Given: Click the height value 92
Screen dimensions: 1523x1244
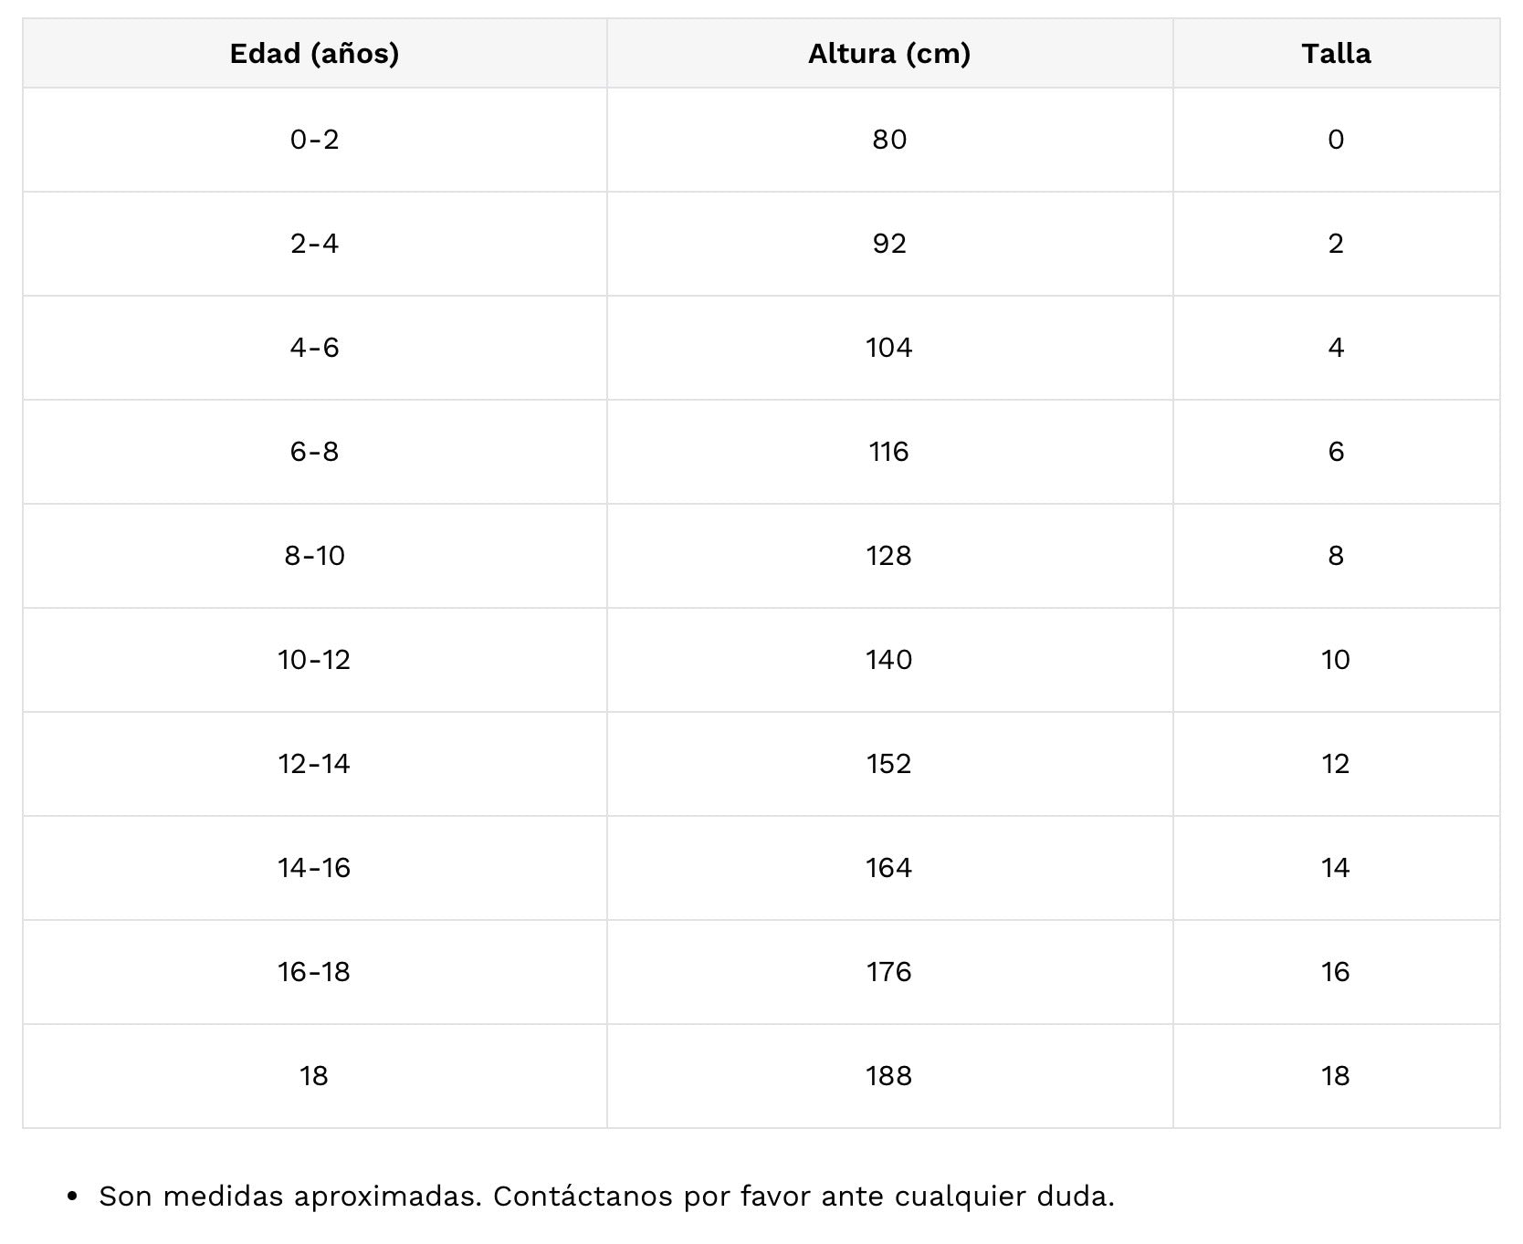Looking at the screenshot, I should (889, 244).
